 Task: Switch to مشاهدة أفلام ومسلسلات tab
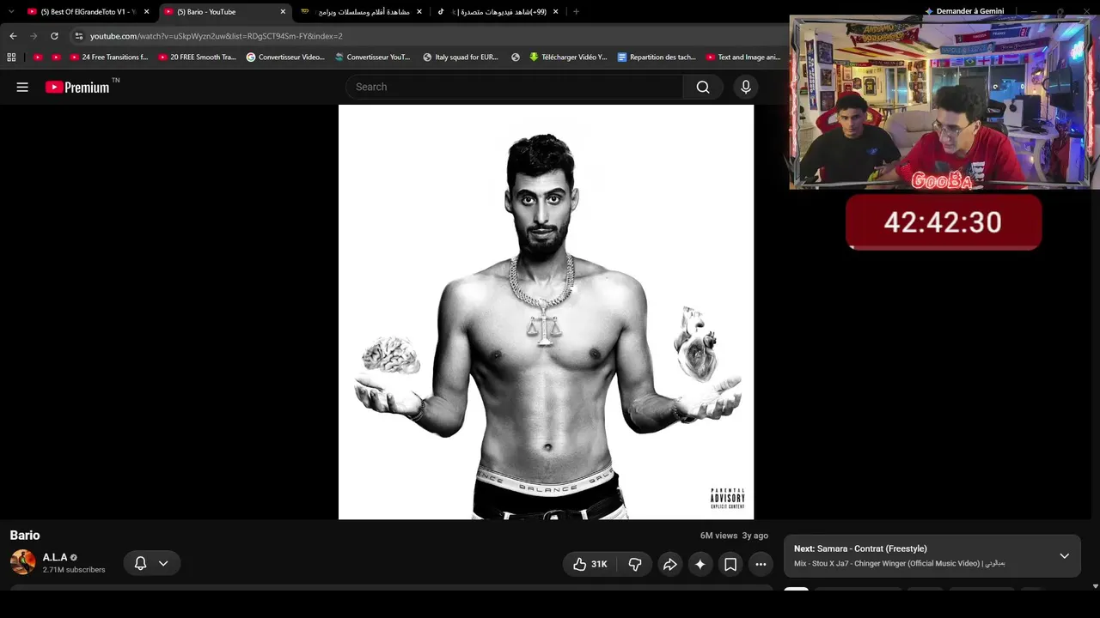click(x=362, y=12)
